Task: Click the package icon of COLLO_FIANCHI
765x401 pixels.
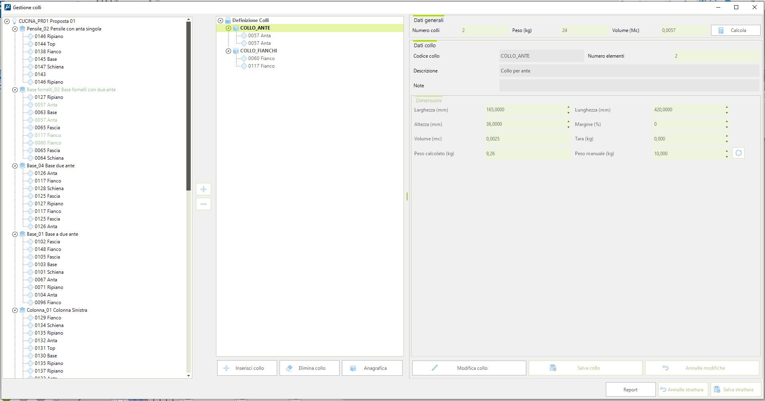Action: tap(236, 51)
